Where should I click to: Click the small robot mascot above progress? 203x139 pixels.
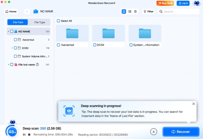[x=13, y=122]
